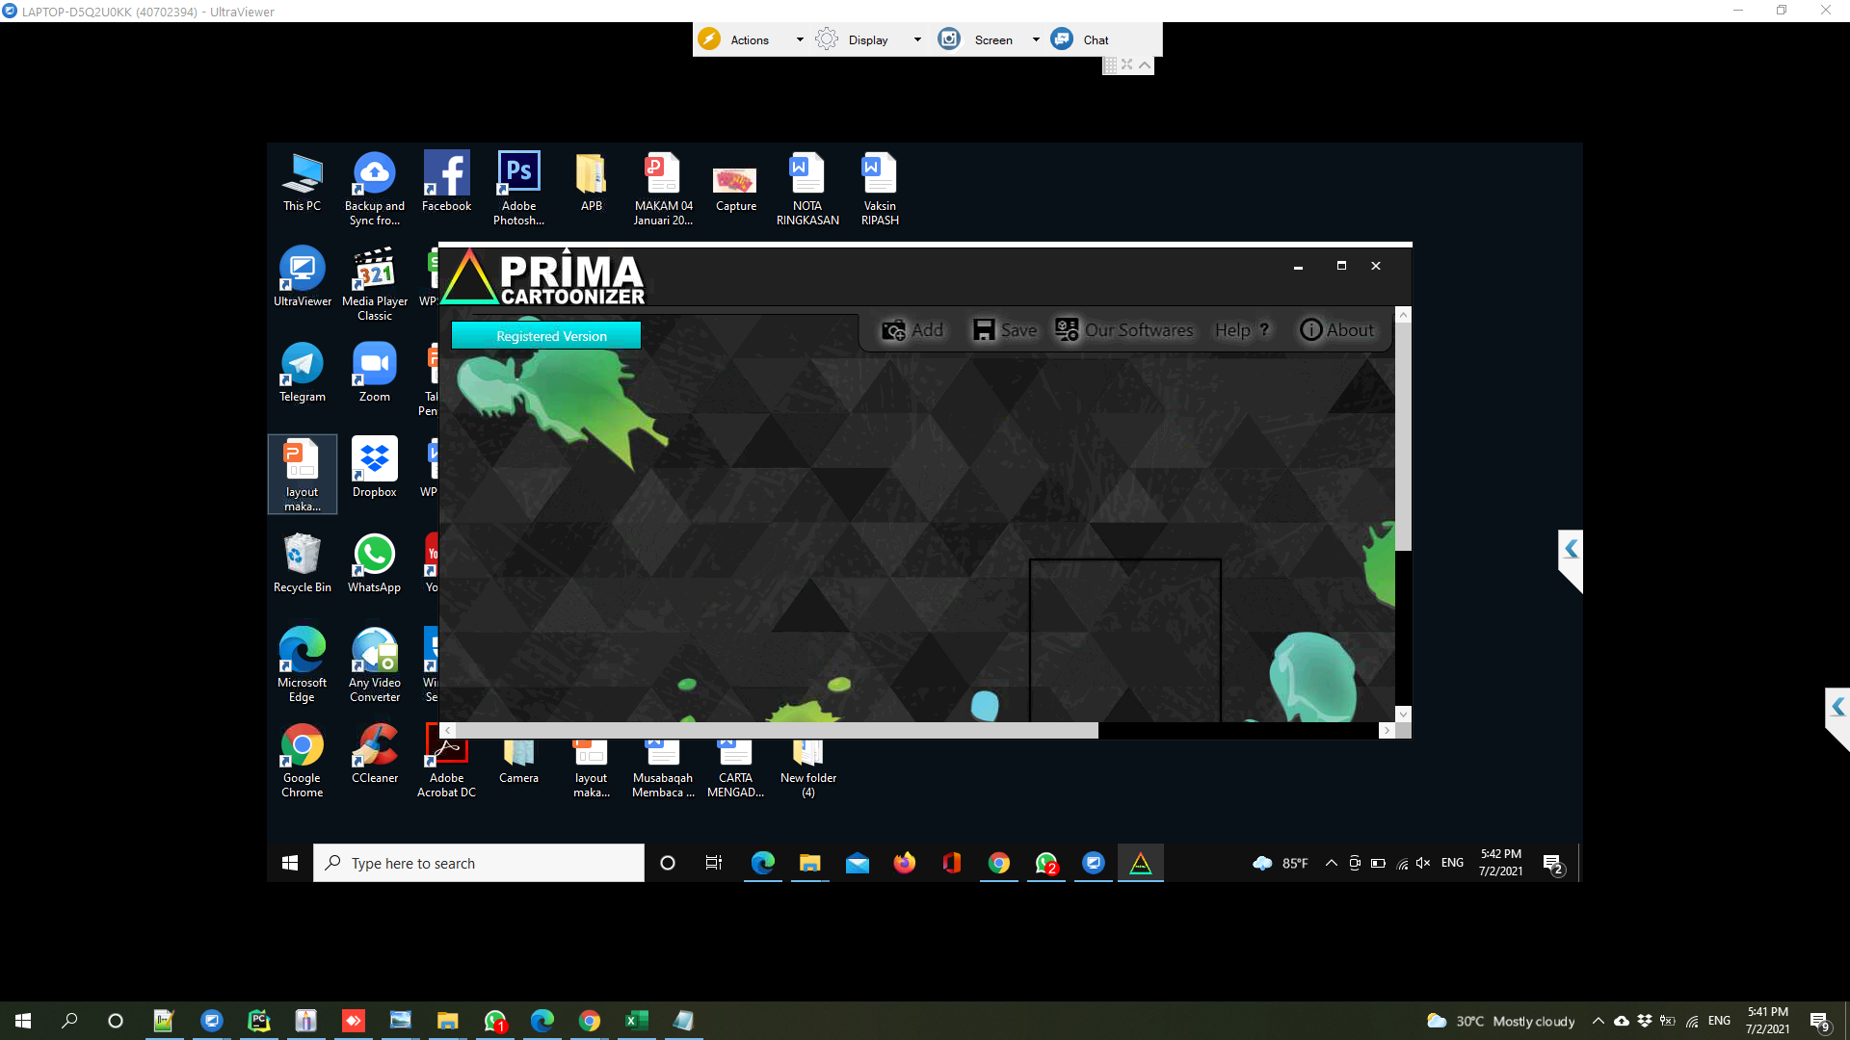Select the New folder (4) icon
The height and width of the screenshot is (1040, 1850).
click(x=807, y=767)
